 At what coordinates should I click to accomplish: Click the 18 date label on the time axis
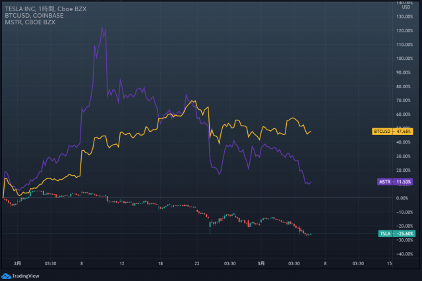[x=160, y=263]
